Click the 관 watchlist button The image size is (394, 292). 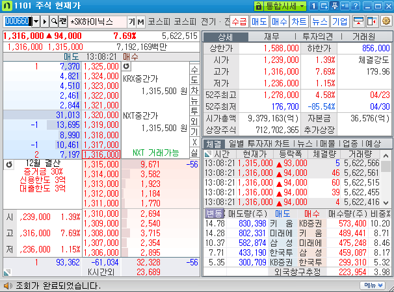tap(62, 21)
